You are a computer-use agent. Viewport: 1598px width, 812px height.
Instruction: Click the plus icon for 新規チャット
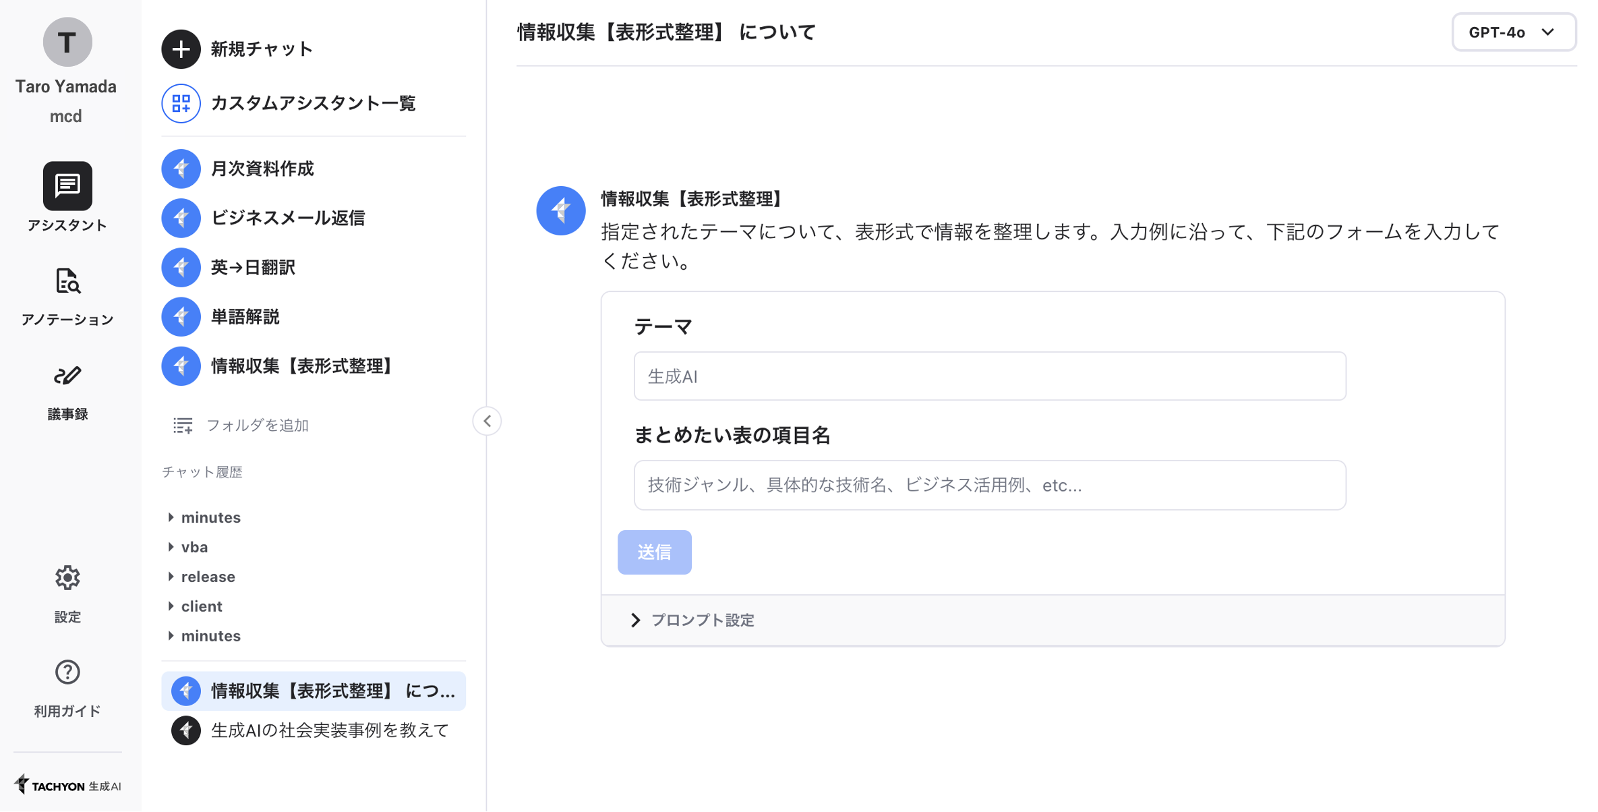click(x=181, y=49)
